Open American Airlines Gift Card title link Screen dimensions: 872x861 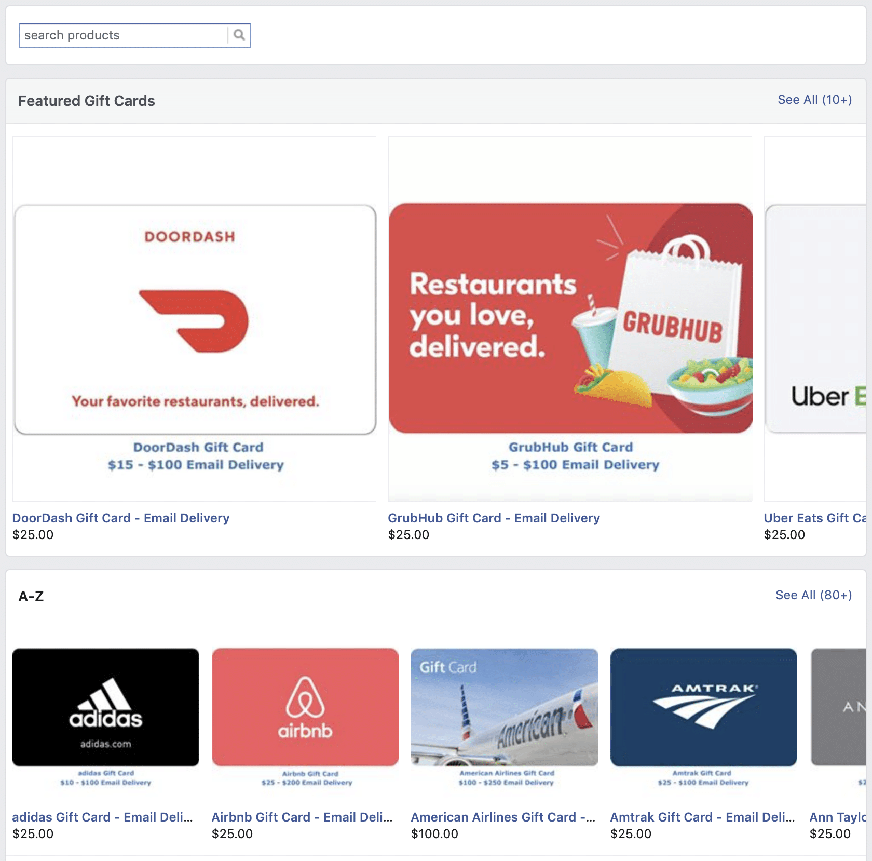click(503, 817)
